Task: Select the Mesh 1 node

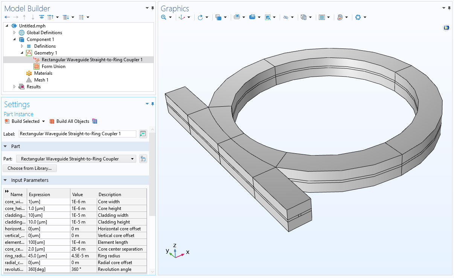Action: (41, 80)
